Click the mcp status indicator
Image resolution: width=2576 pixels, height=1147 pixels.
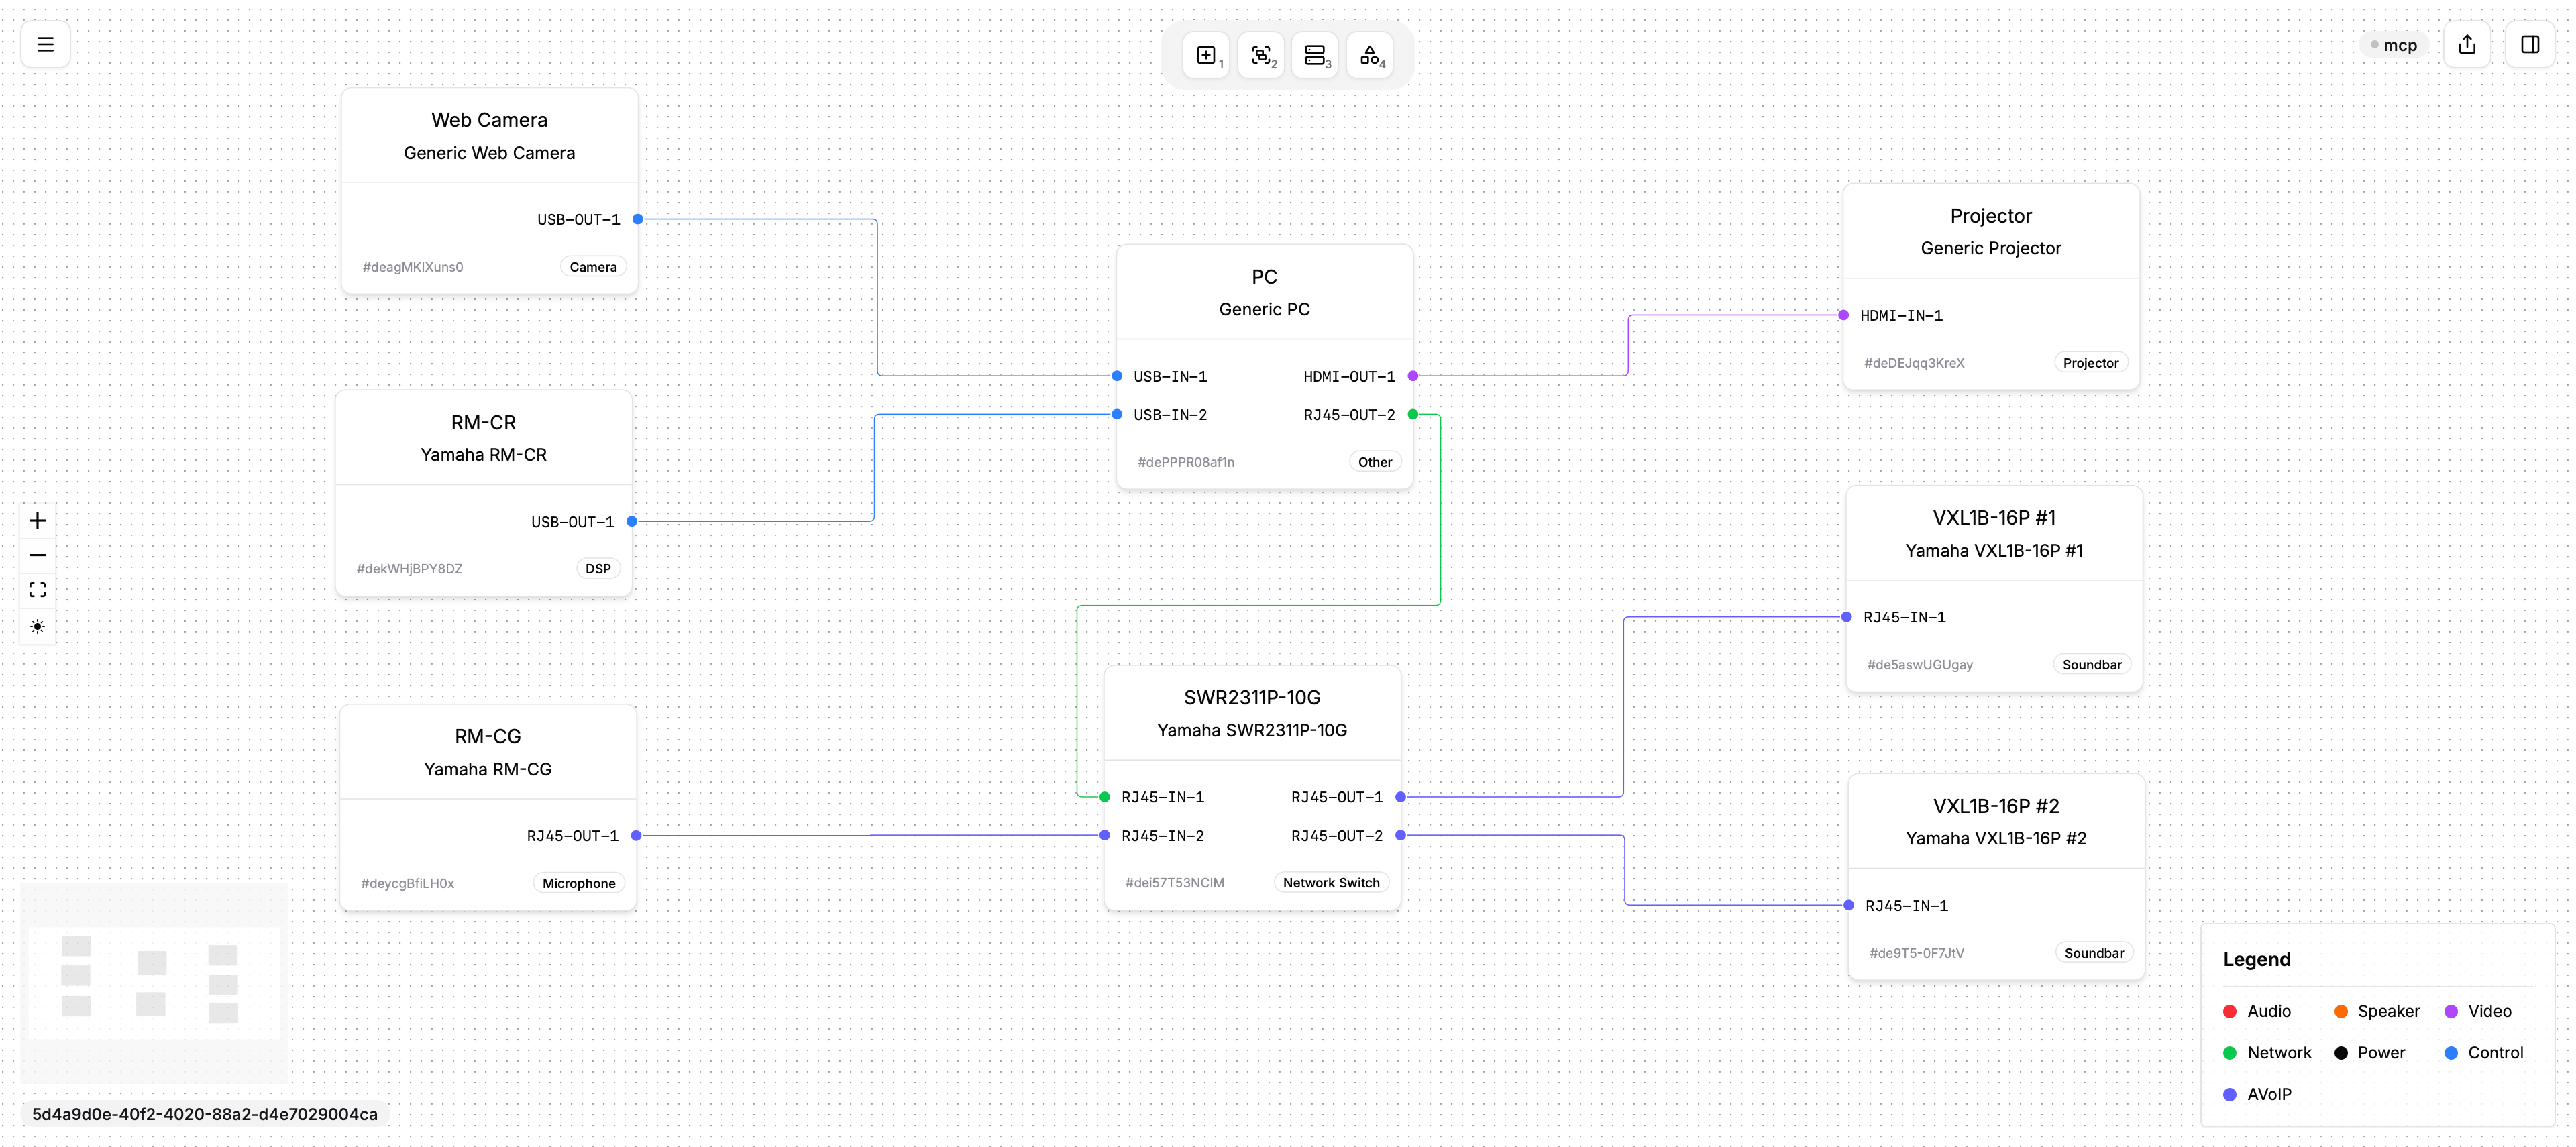pos(2394,45)
